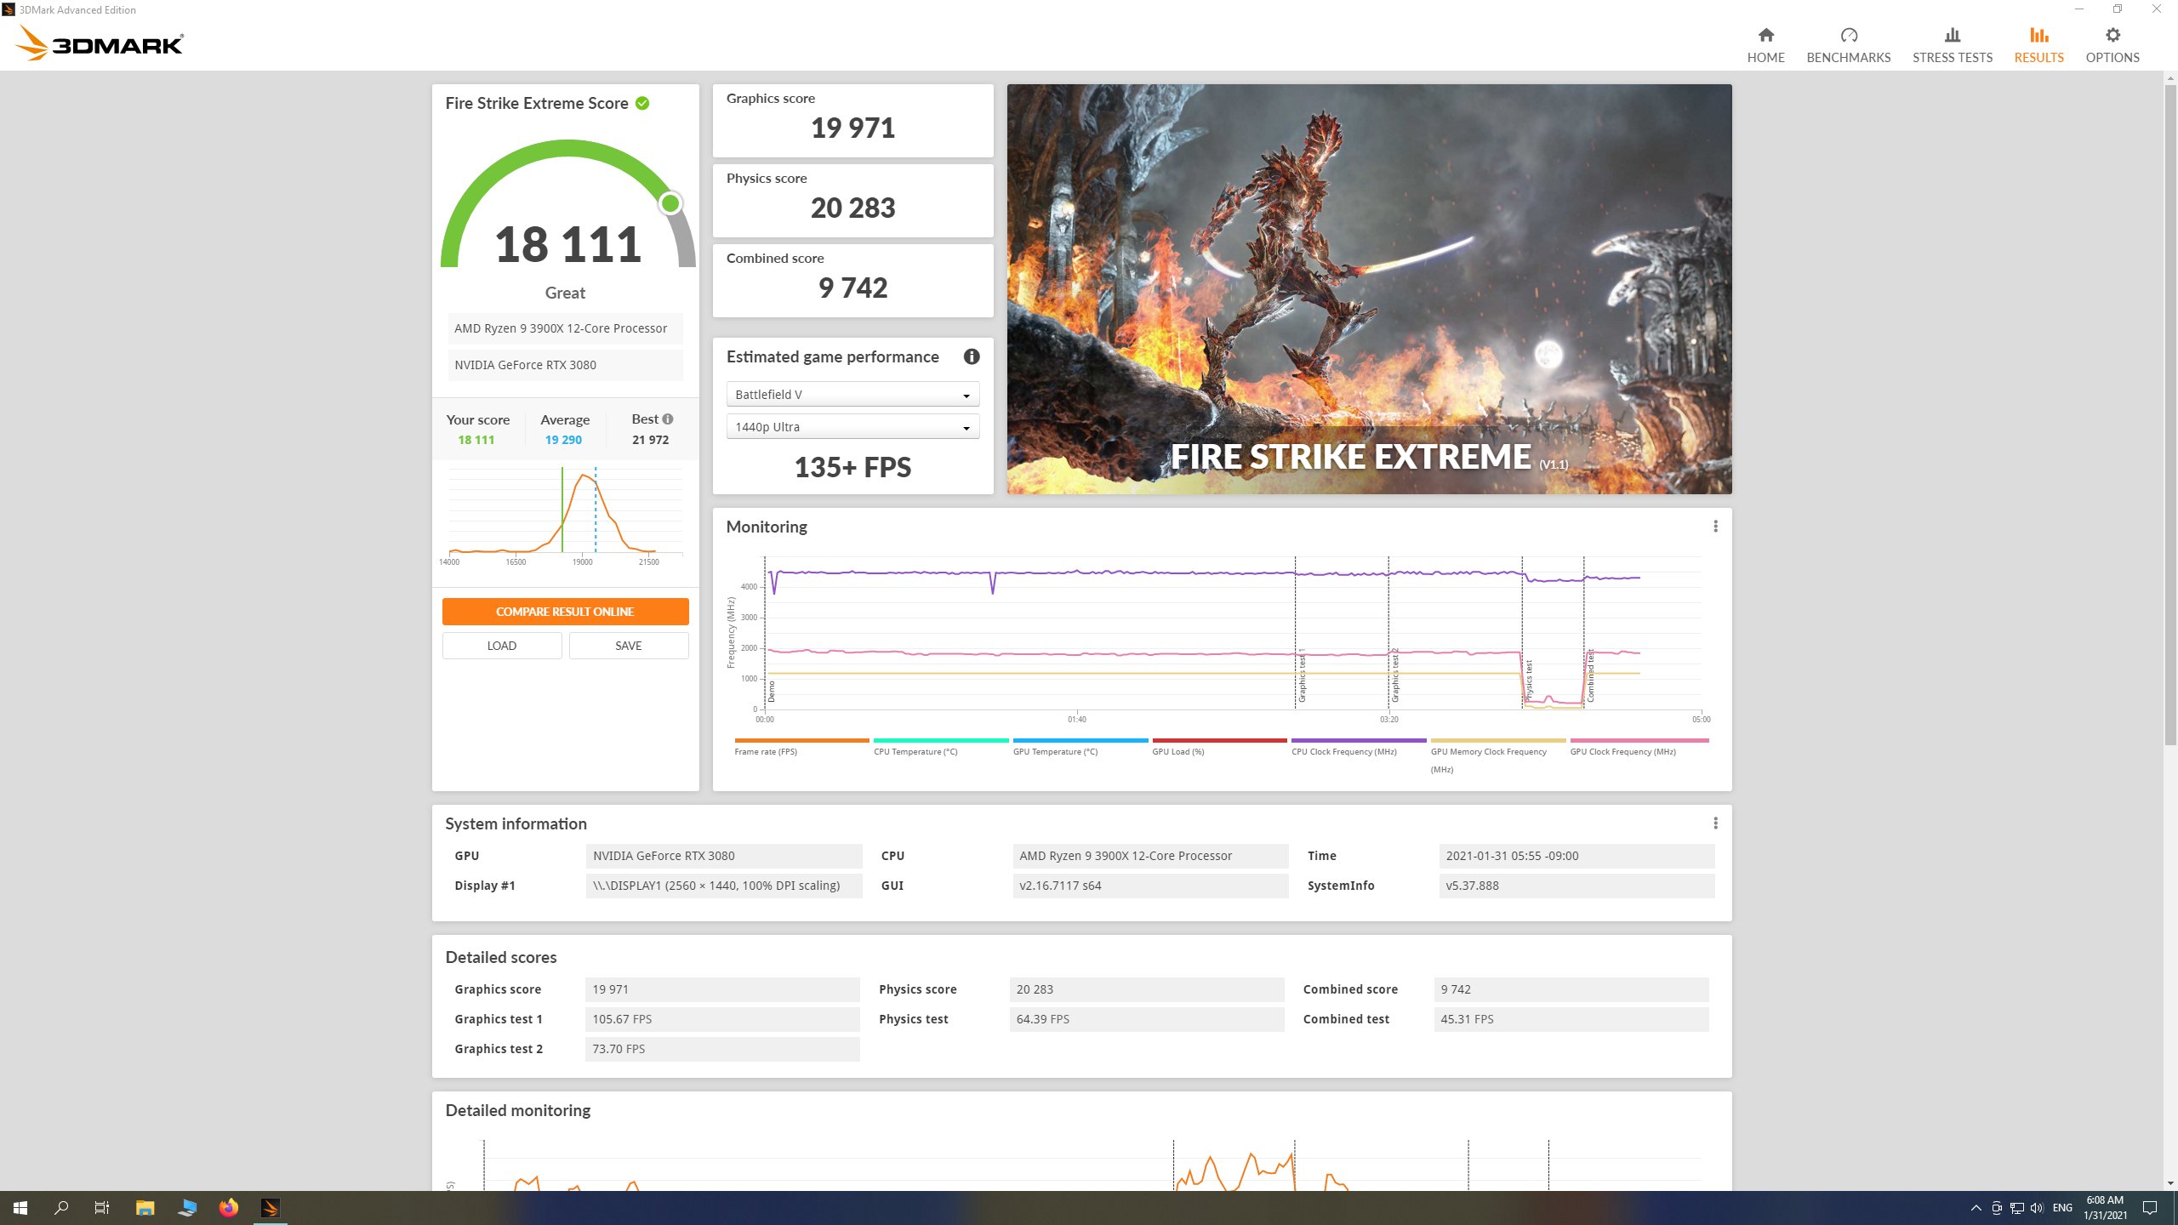Image resolution: width=2178 pixels, height=1225 pixels.
Task: Click COMPARE RESULT ONLINE button
Action: (565, 612)
